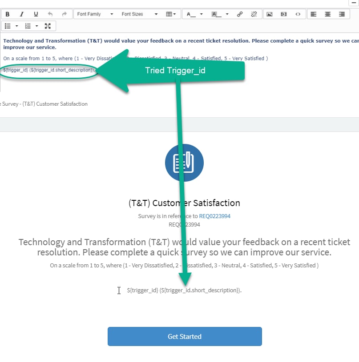
Task: Center align the text
Action: click(x=328, y=14)
